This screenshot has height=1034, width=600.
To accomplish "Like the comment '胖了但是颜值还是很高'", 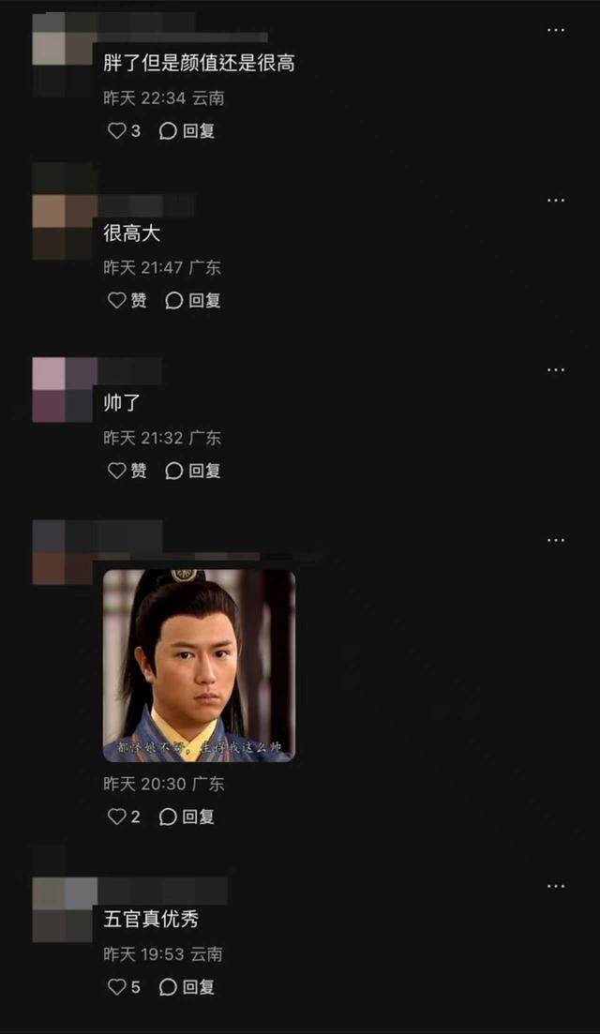I will point(124,130).
